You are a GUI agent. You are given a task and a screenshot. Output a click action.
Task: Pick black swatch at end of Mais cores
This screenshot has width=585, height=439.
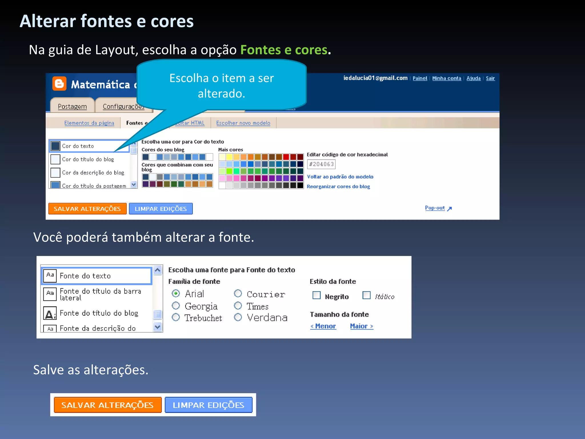(300, 185)
